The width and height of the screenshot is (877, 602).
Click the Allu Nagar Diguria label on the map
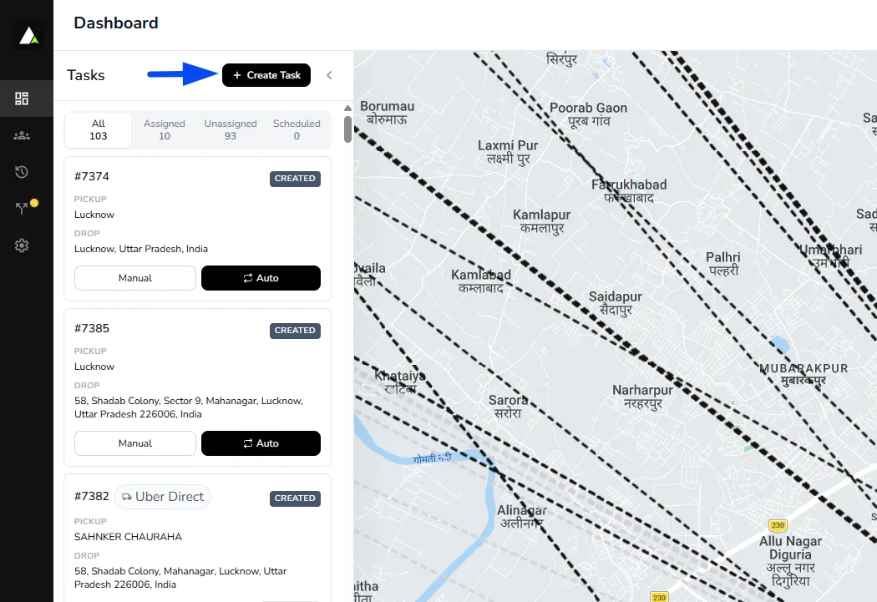[790, 560]
